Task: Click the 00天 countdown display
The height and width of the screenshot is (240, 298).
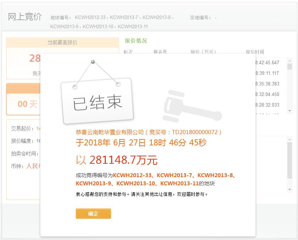Action: tap(27, 104)
